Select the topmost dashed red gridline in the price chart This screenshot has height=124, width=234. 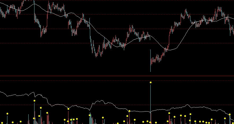tap(117, 1)
